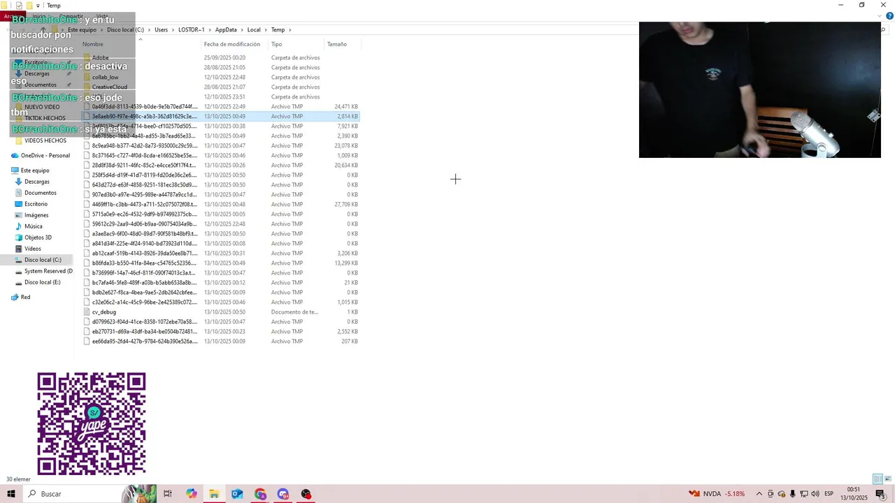
Task: Open dropdown chevron after AppData in address bar
Action: (x=242, y=30)
